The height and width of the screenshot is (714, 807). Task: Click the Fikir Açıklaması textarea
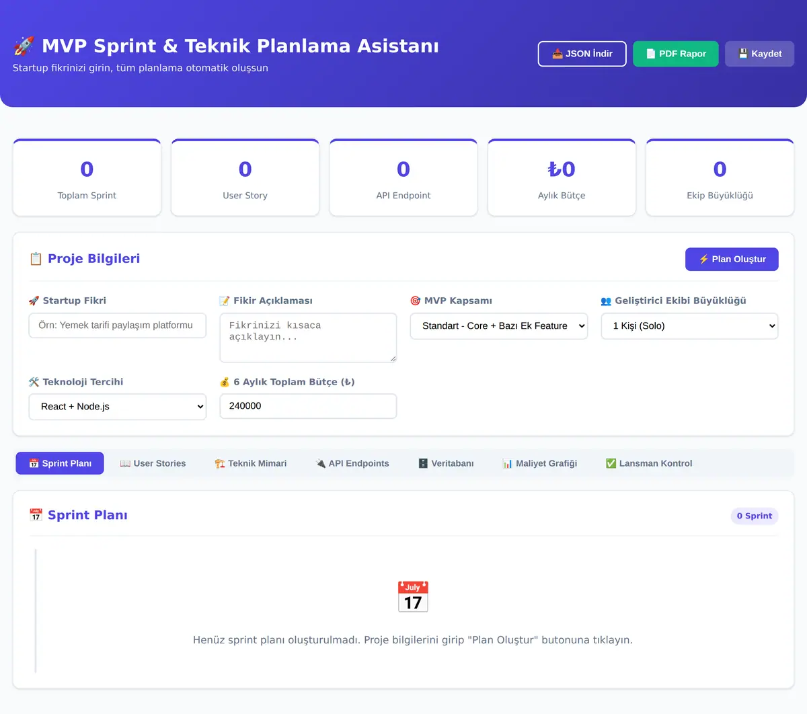(x=308, y=338)
